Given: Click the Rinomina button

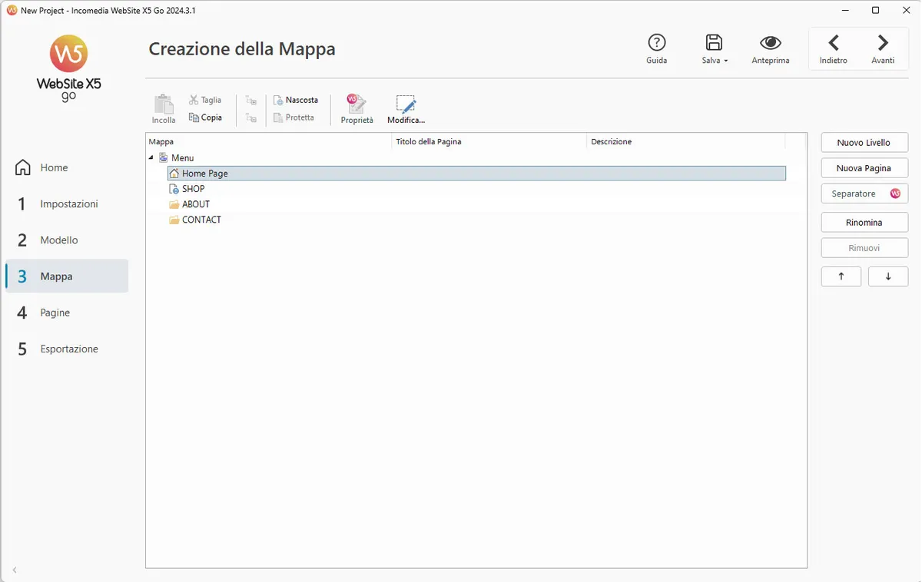Looking at the screenshot, I should click(864, 223).
